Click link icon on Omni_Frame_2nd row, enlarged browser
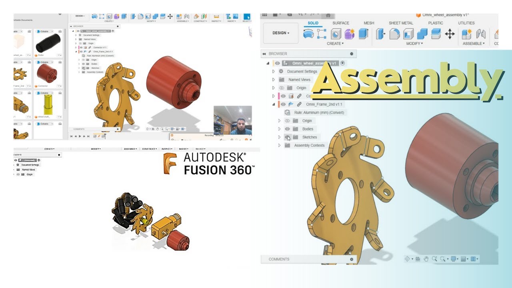Image resolution: width=512 pixels, height=288 pixels. point(299,104)
